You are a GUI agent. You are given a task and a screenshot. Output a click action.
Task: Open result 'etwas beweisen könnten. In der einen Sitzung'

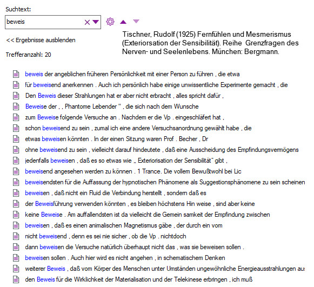(117, 139)
